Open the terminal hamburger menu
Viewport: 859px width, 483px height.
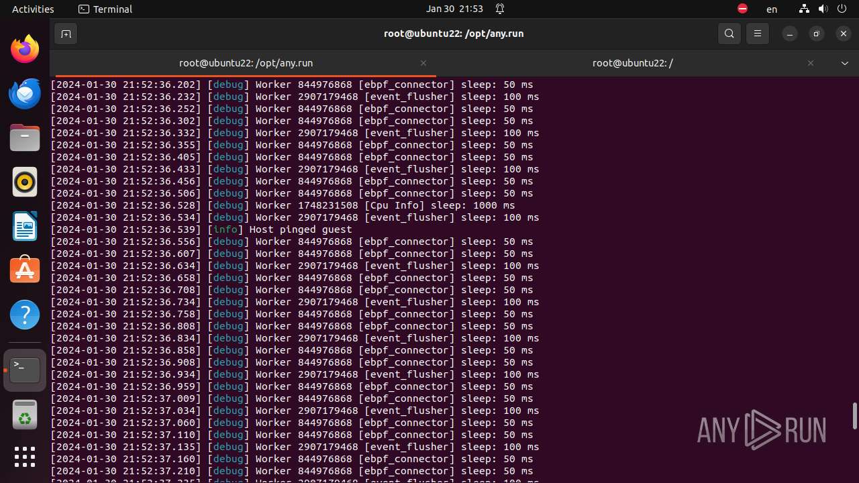(758, 34)
